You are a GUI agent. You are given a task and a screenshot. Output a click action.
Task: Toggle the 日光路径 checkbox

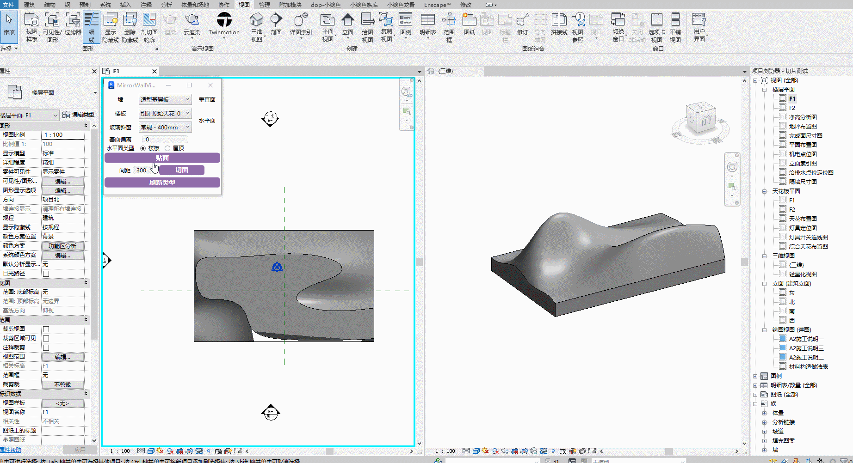[46, 274]
